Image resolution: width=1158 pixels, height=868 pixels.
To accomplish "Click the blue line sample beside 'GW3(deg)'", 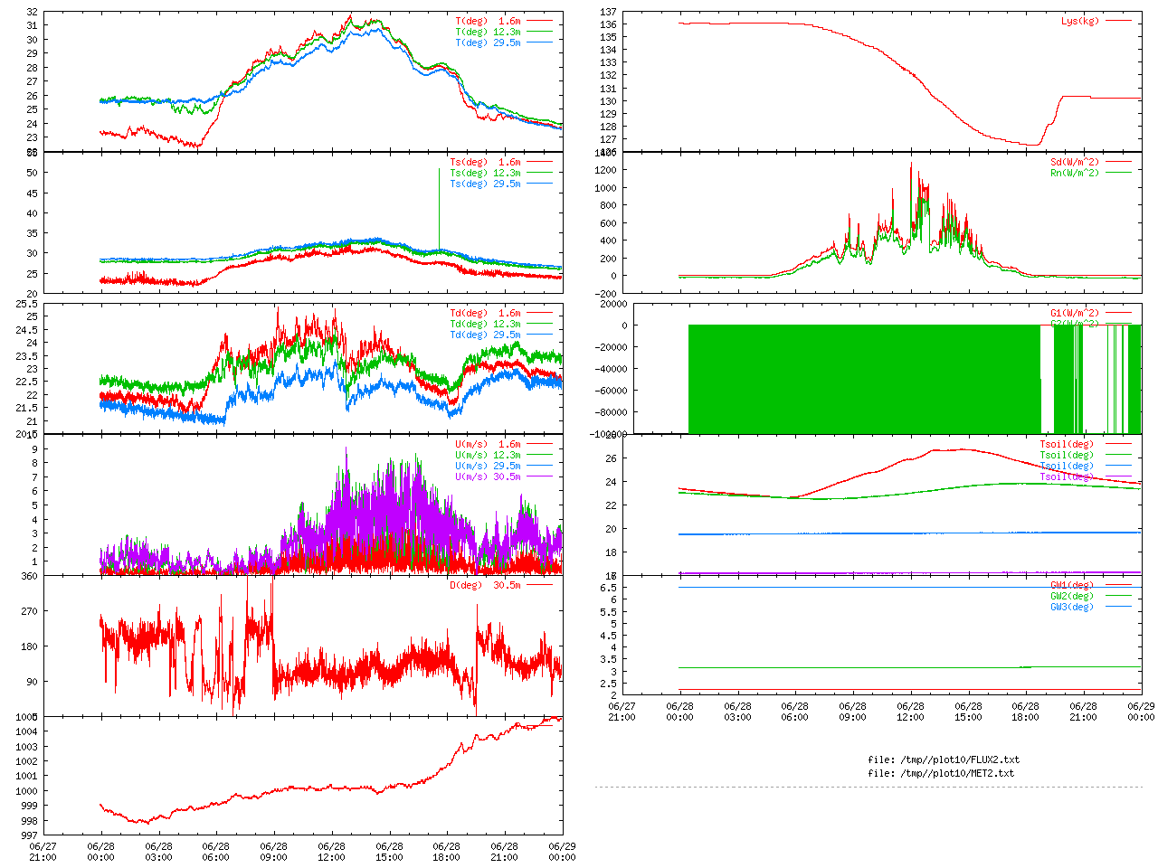I will [x=1118, y=607].
